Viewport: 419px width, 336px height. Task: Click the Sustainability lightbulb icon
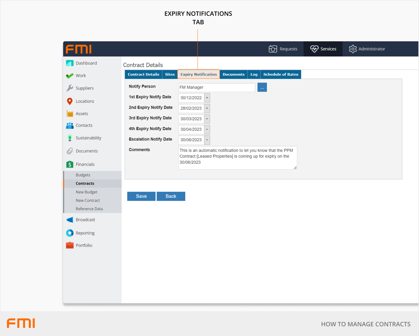tap(70, 138)
